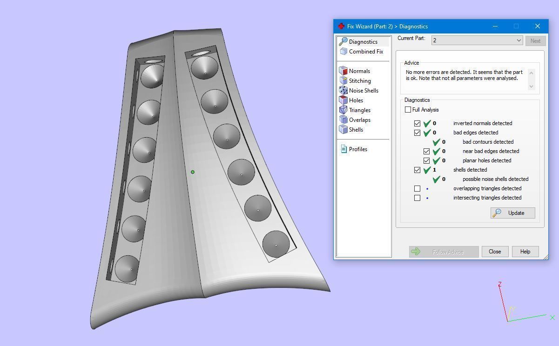Click the Shells page label
The width and height of the screenshot is (559, 346).
point(356,130)
